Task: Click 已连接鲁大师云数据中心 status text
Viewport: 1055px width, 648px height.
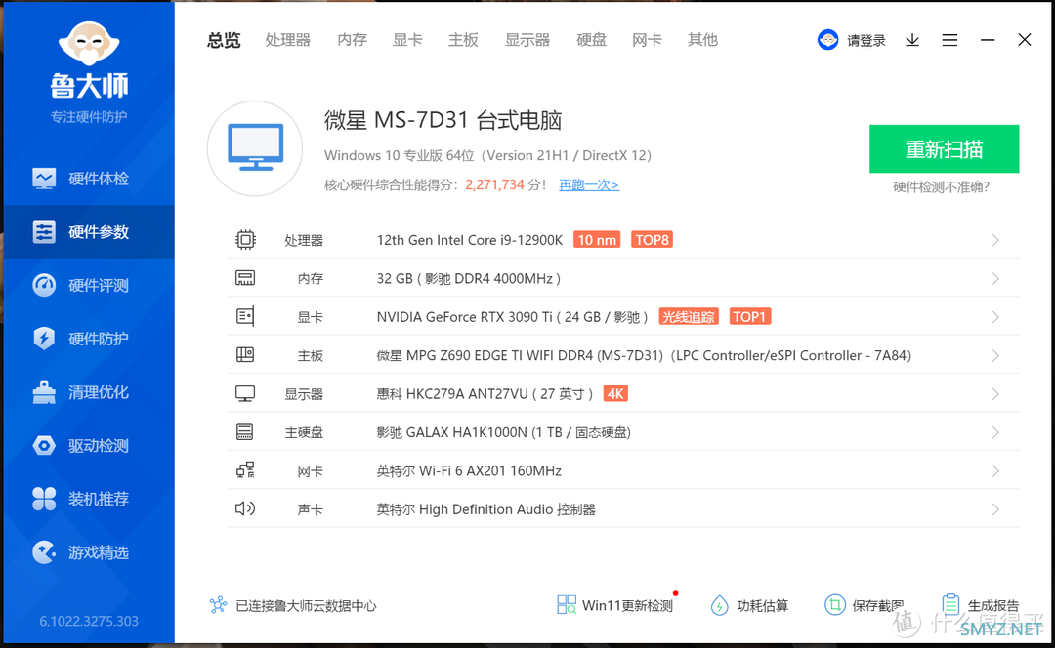Action: pos(306,605)
